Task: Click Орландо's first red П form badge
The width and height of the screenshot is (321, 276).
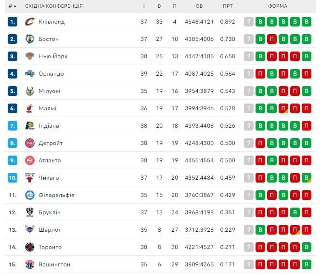Action: point(260,74)
